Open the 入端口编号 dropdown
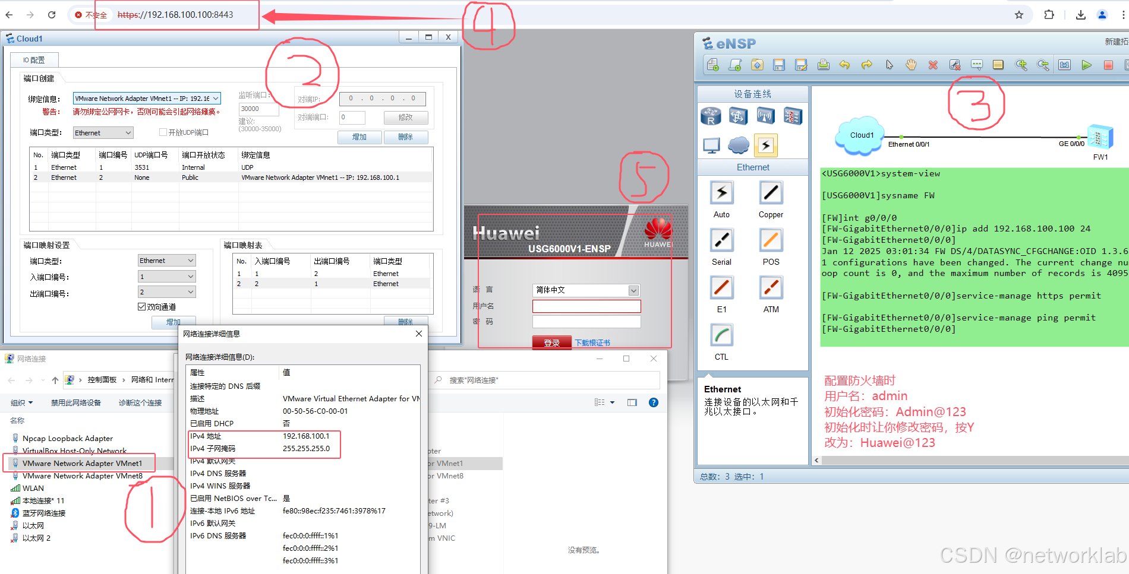This screenshot has width=1129, height=574. [166, 277]
